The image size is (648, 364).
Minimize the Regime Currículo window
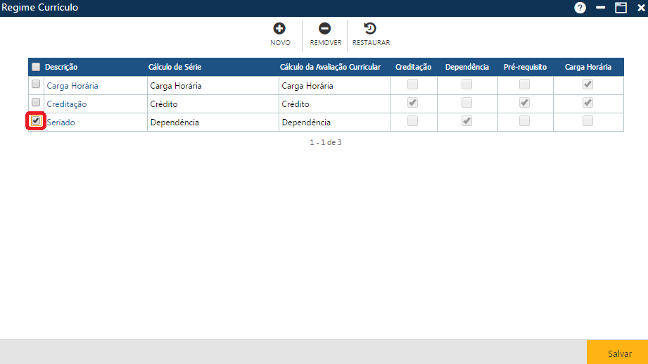click(x=600, y=8)
